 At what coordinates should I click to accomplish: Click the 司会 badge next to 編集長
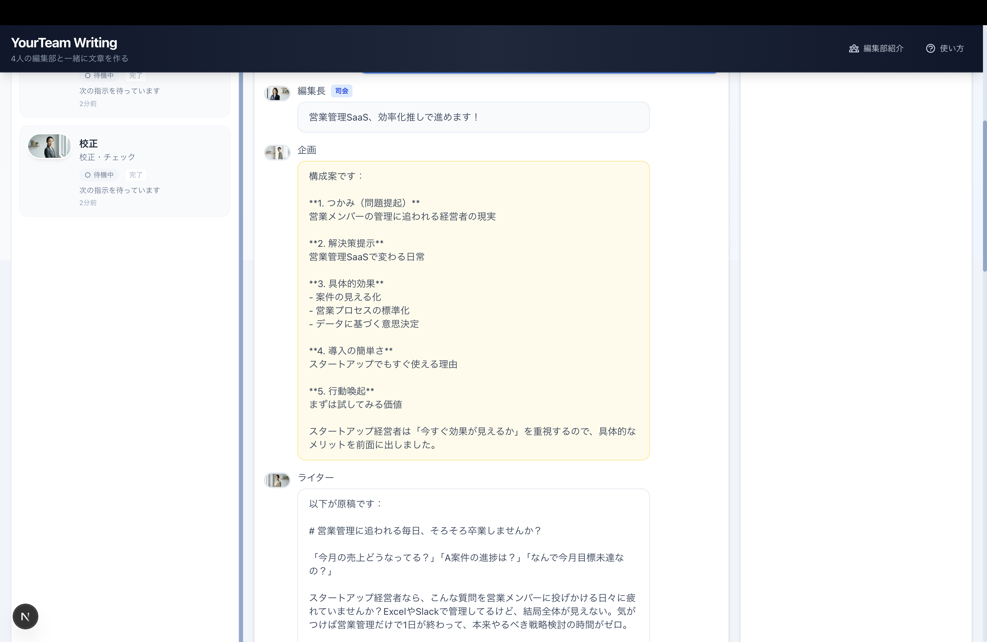(x=341, y=91)
